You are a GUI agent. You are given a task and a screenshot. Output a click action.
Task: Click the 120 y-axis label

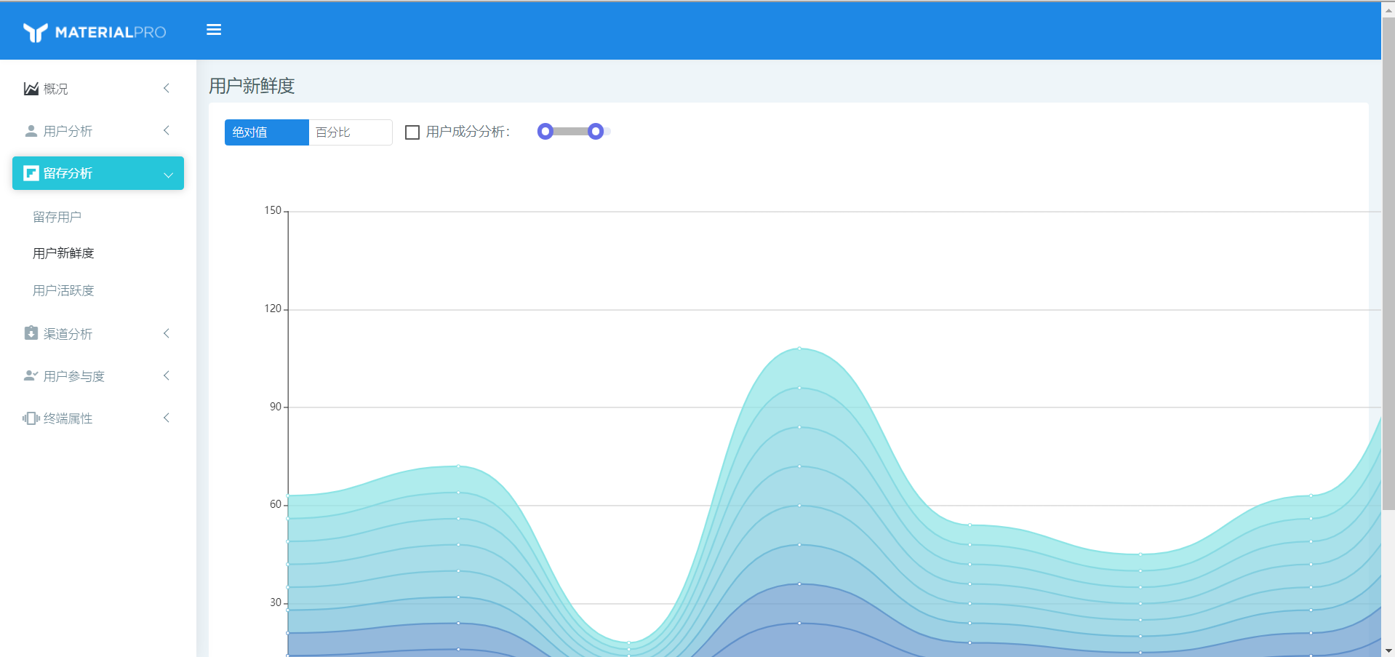click(x=273, y=308)
